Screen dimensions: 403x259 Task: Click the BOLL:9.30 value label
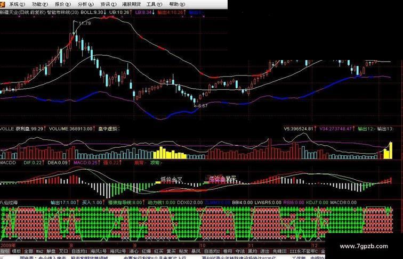(93, 12)
